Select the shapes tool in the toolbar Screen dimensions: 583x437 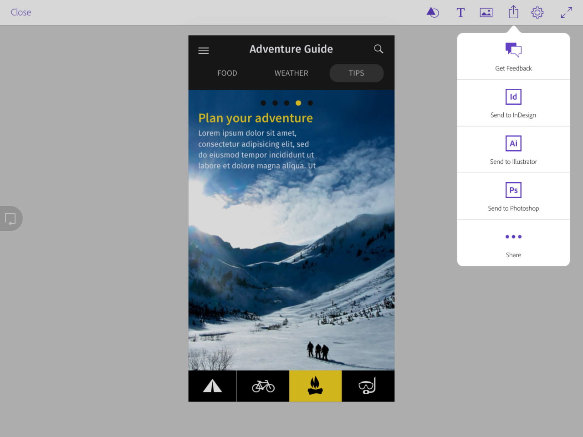[x=433, y=12]
